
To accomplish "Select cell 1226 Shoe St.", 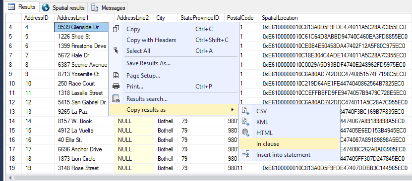I will (x=81, y=37).
